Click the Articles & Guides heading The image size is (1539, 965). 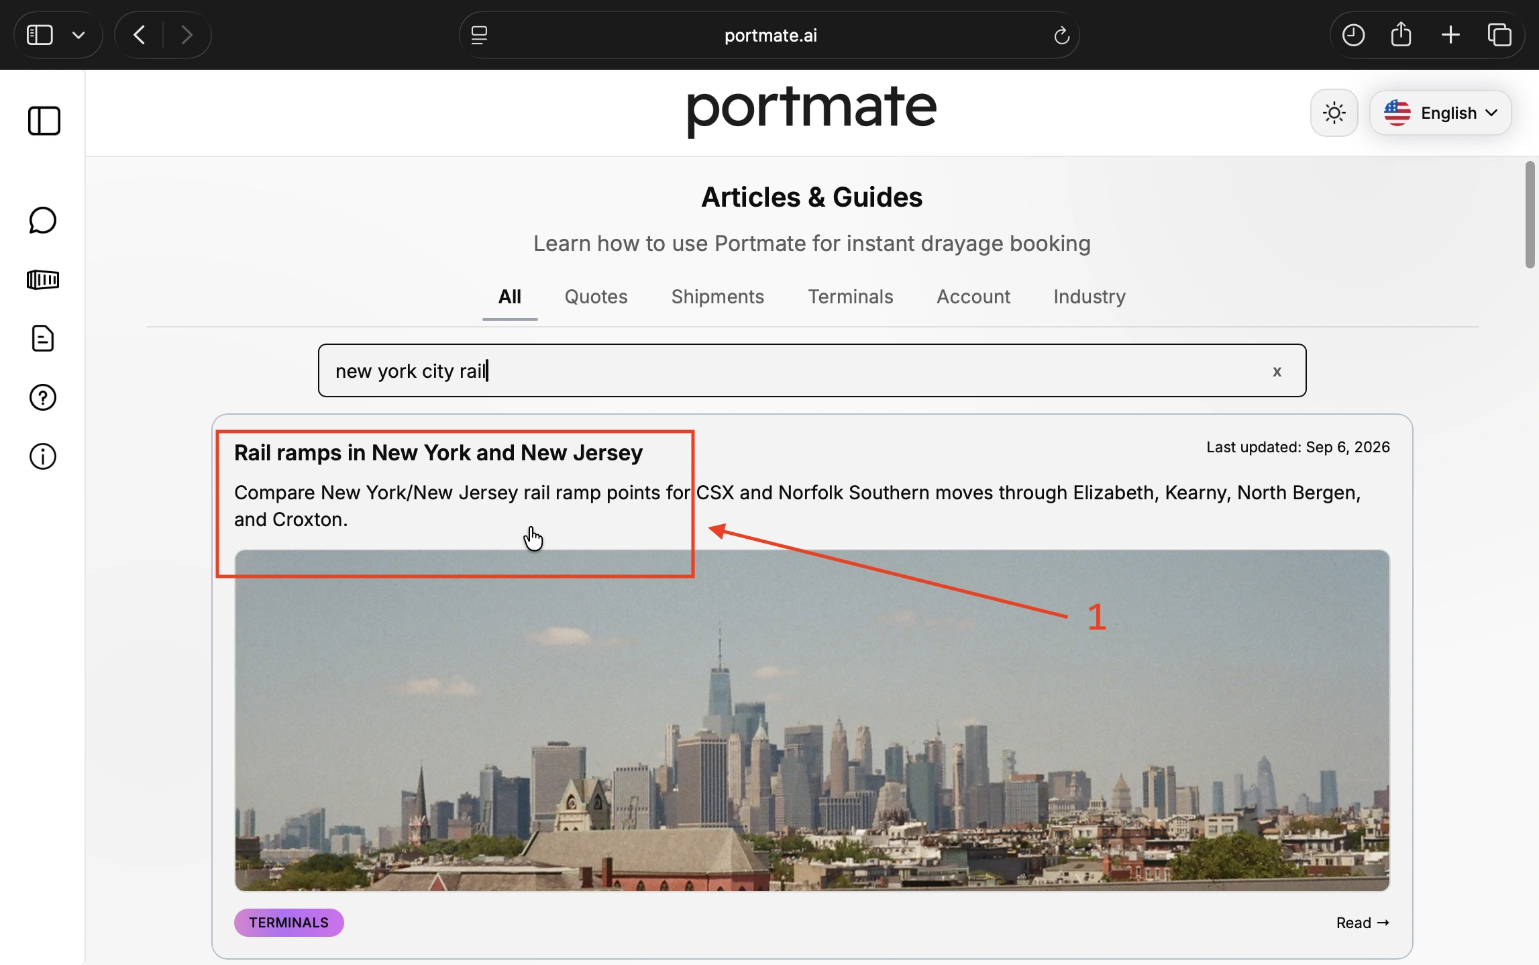(x=812, y=198)
